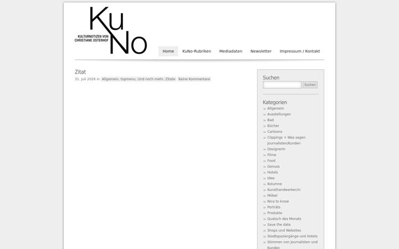
Task: Open Stadtspaziergänge und Hotels category
Action: click(x=293, y=236)
